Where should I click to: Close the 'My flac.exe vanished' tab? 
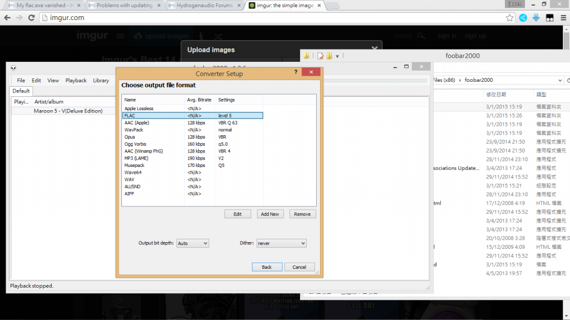pos(78,6)
